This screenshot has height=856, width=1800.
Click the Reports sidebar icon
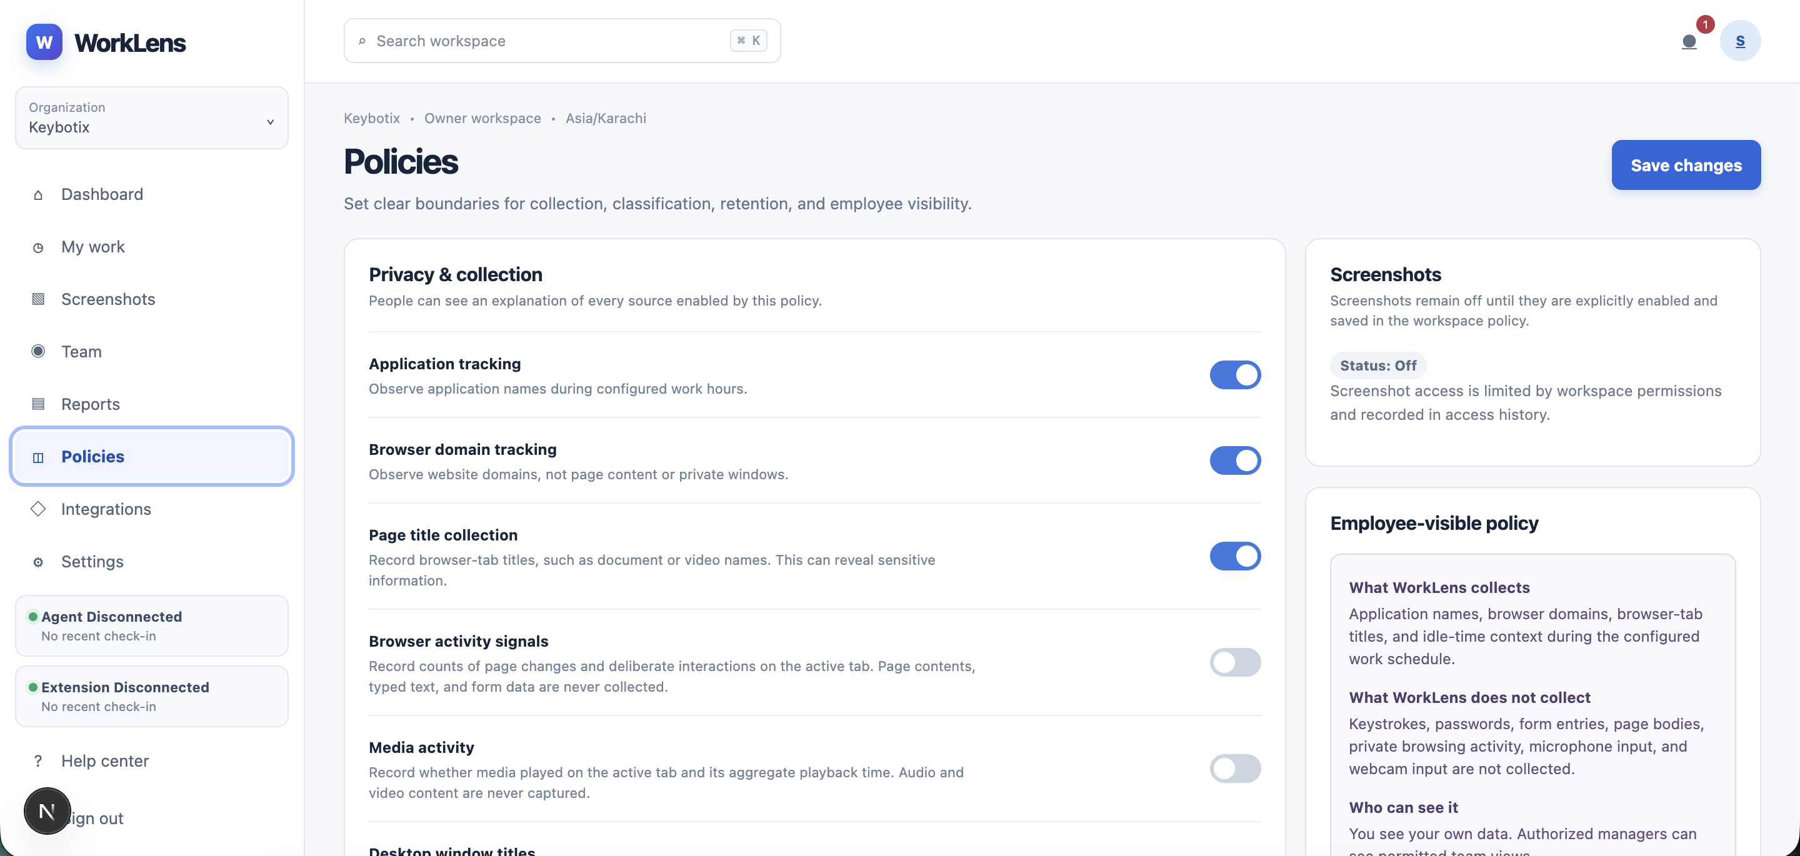coord(37,404)
